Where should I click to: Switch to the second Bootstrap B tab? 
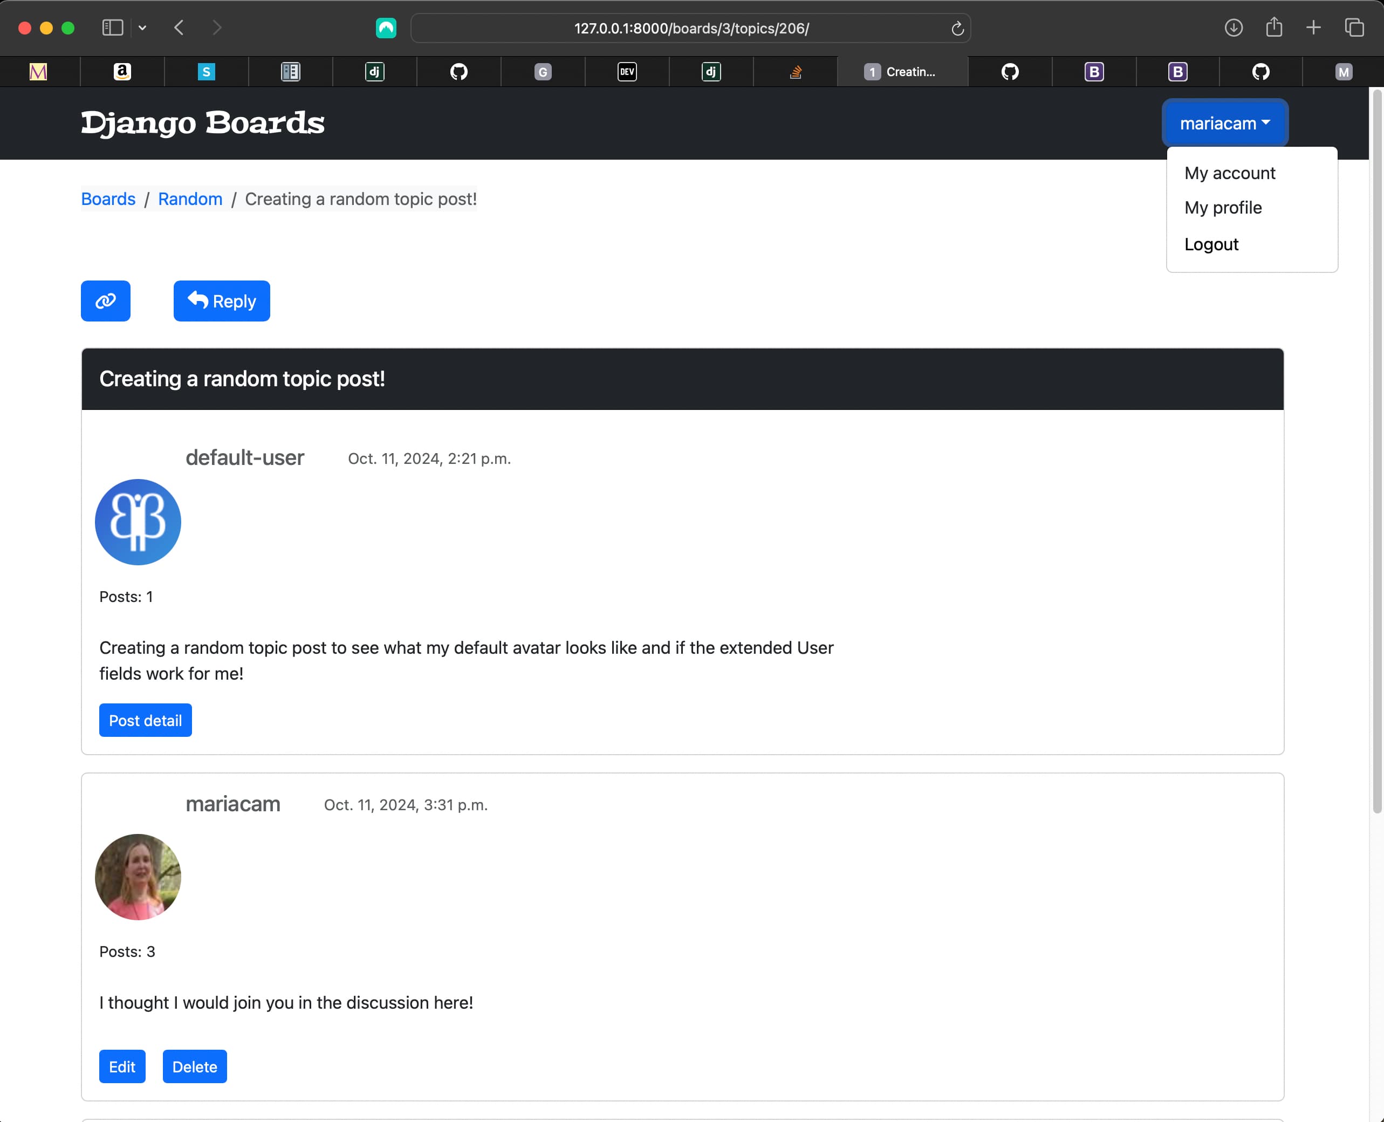1178,72
